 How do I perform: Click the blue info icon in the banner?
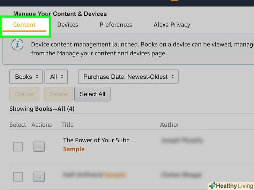pyautogui.click(x=17, y=46)
